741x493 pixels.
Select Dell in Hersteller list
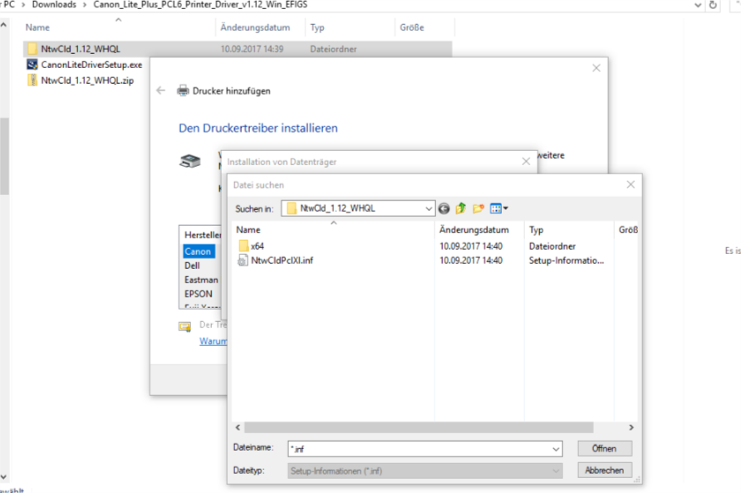pos(193,266)
